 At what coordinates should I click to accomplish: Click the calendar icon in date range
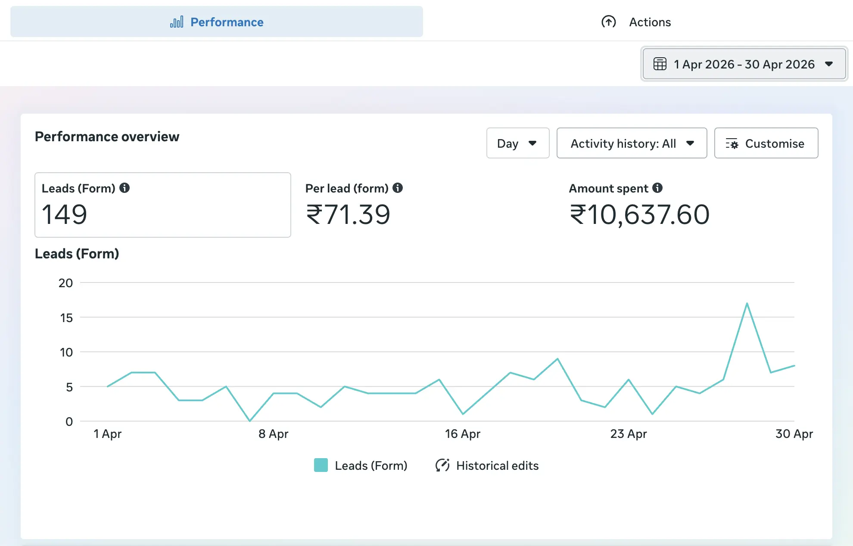pyautogui.click(x=660, y=64)
